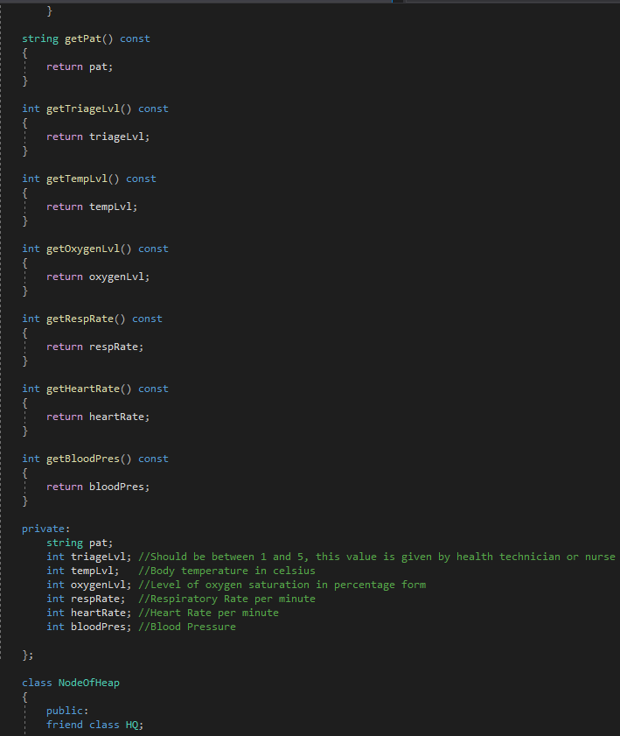The width and height of the screenshot is (620, 736).
Task: Click getBloodPres function name
Action: (82, 459)
